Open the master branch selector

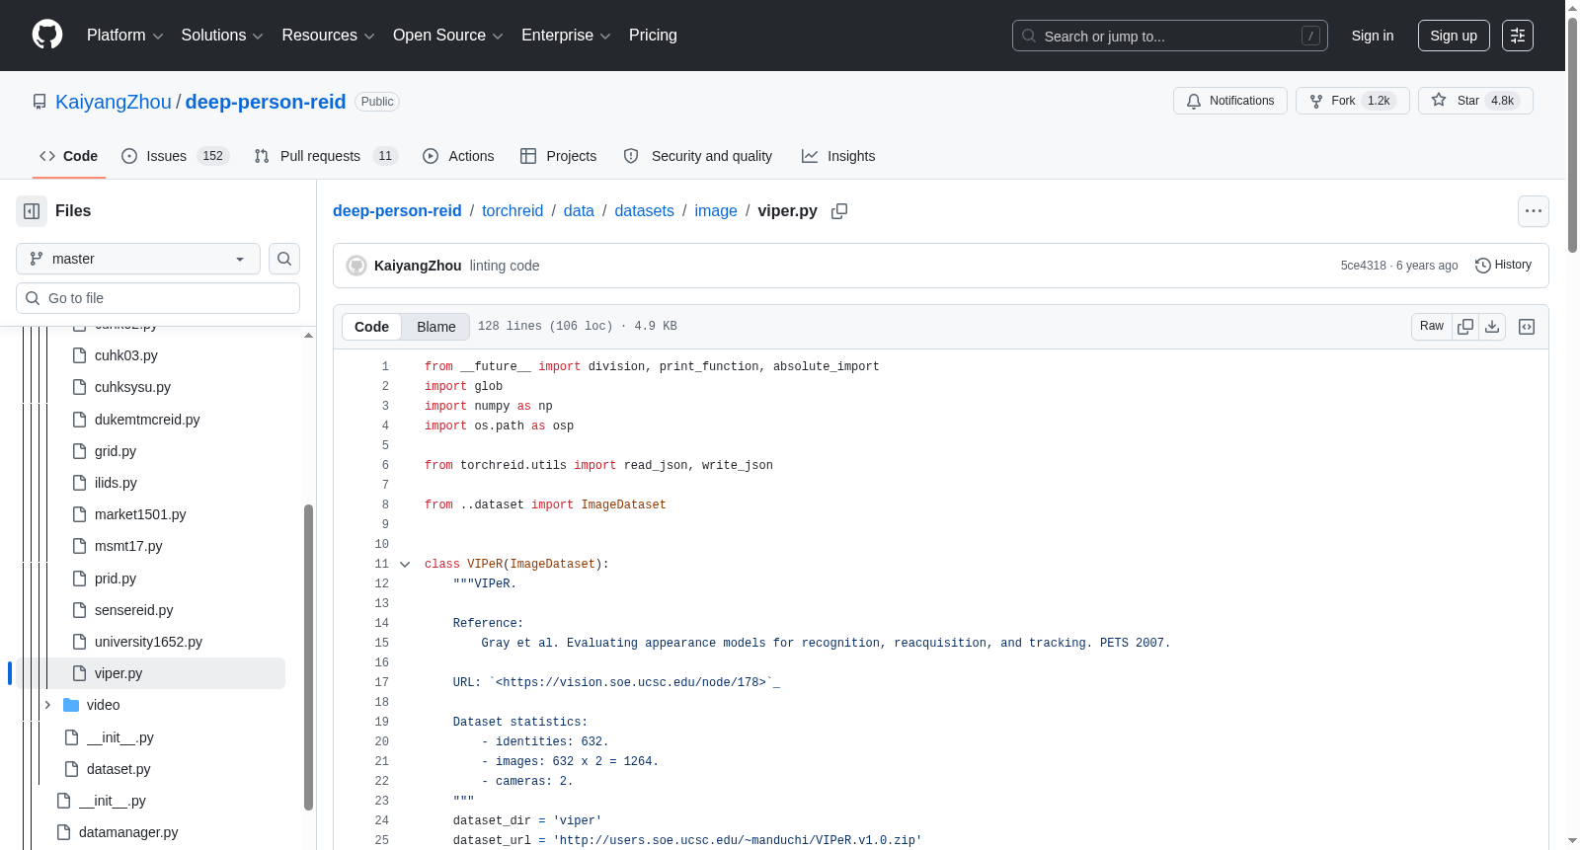pos(138,259)
